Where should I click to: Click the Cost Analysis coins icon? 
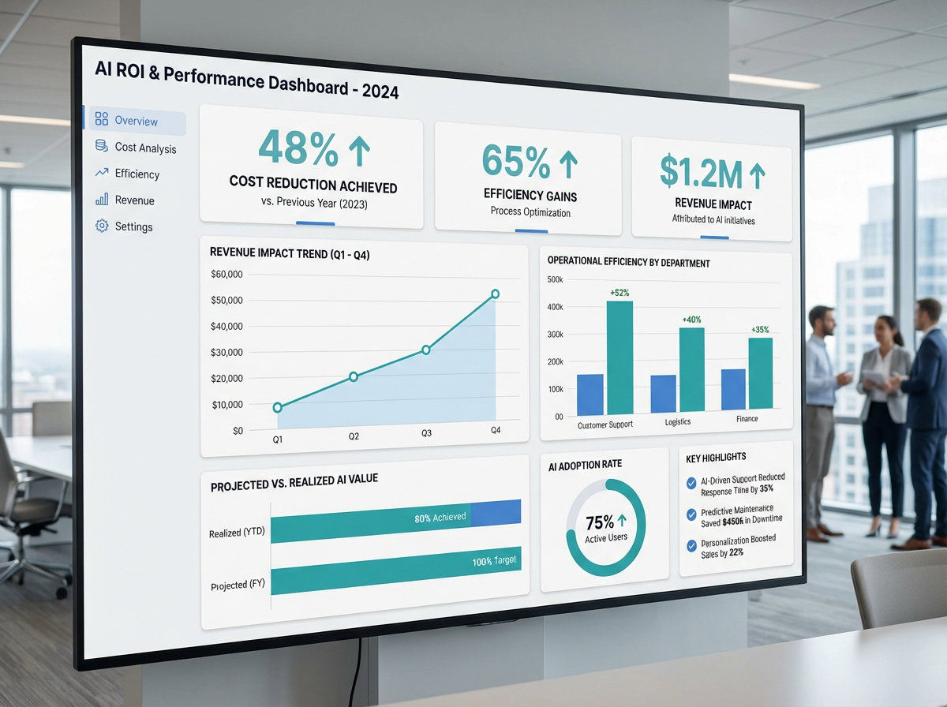click(102, 147)
